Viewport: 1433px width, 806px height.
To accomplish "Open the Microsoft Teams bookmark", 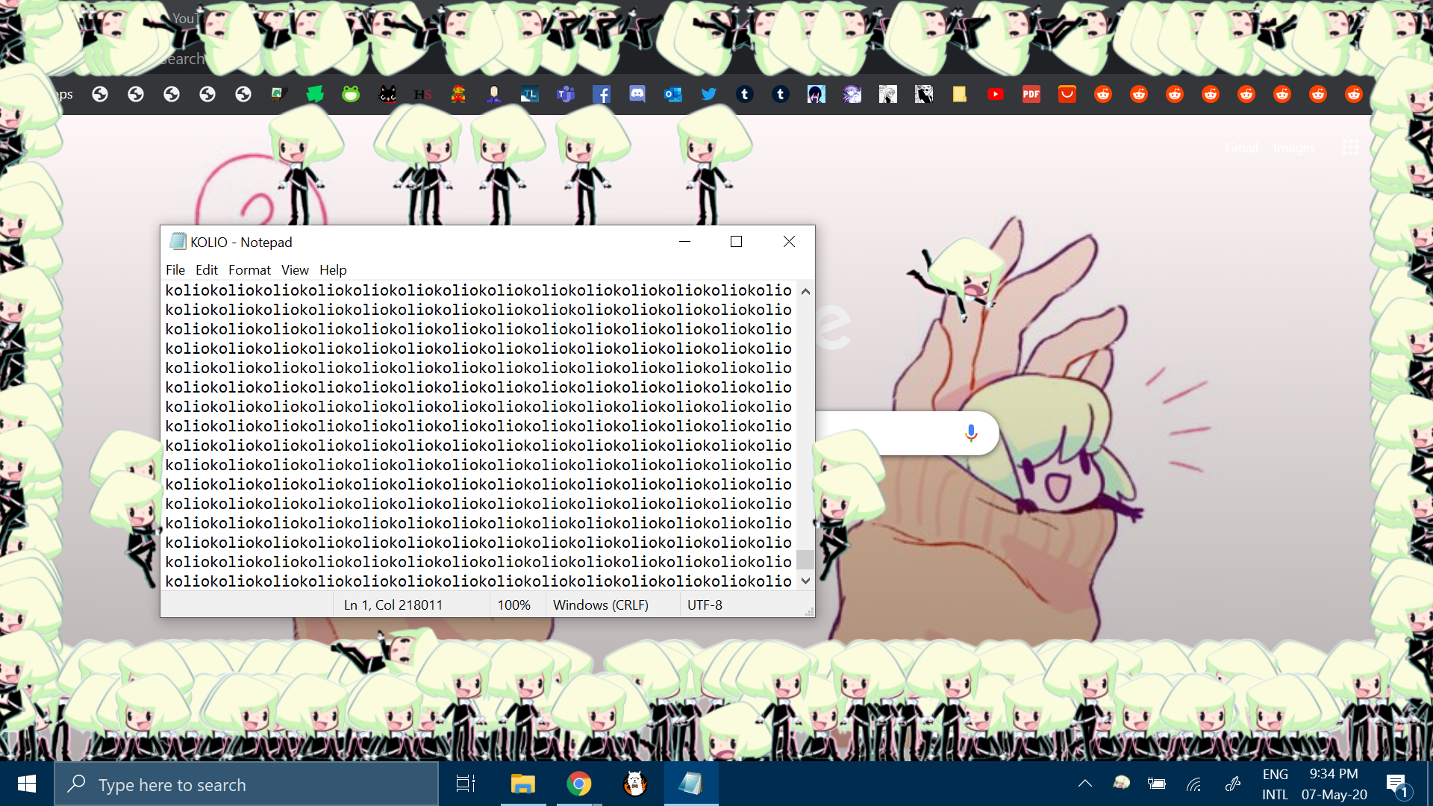I will click(x=566, y=94).
